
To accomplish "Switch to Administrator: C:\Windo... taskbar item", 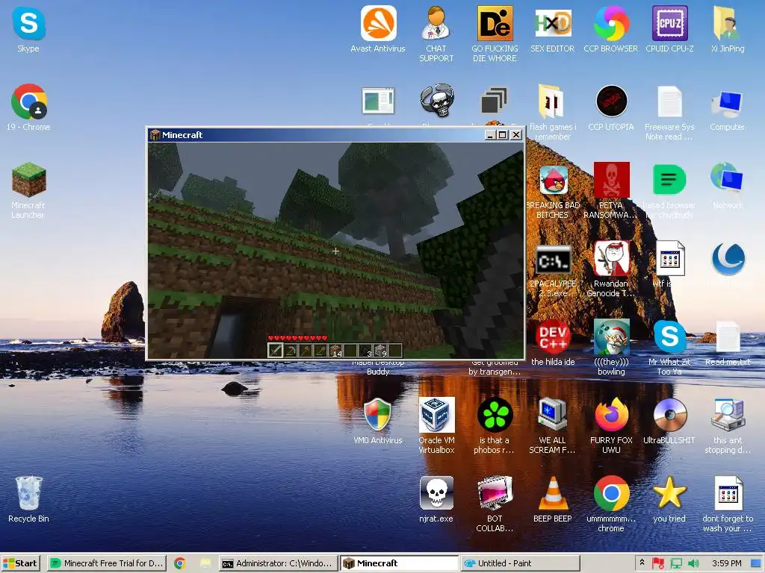I will tap(278, 563).
